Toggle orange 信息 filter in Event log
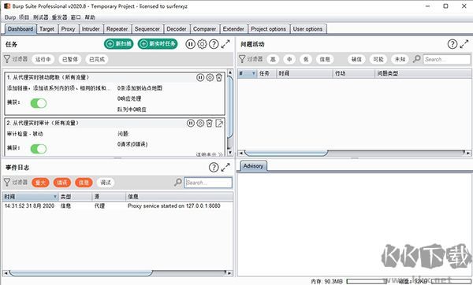 tap(84, 183)
